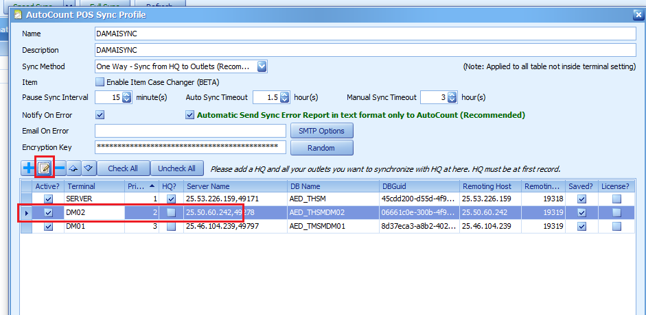The width and height of the screenshot is (646, 315).
Task: Close the AutoCount POS Sync Profile dialog
Action: point(638,14)
